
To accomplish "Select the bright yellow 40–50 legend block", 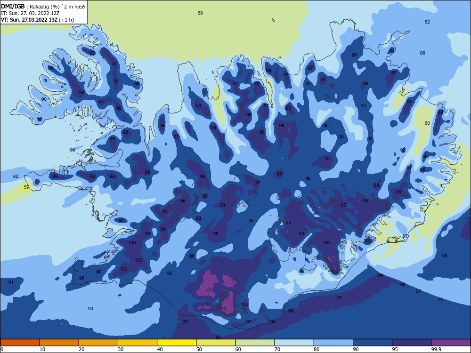I will click(x=177, y=343).
